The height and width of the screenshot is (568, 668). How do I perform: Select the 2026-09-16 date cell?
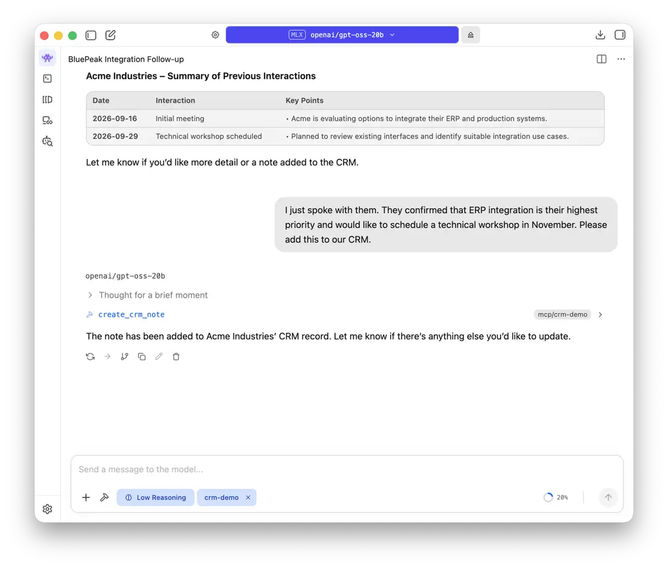[x=115, y=119]
